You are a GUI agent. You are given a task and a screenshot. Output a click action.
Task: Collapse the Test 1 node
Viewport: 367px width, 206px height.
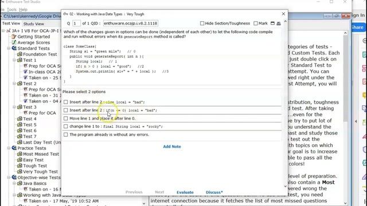(14, 60)
